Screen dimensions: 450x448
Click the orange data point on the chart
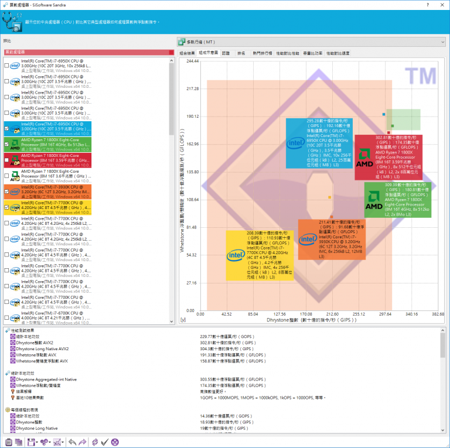click(332, 217)
